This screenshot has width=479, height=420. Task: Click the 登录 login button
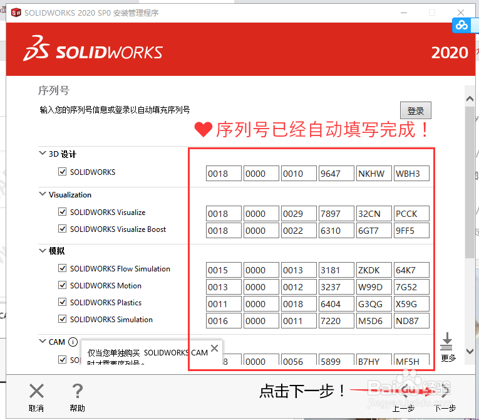point(416,110)
